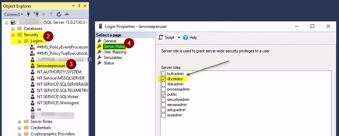The width and height of the screenshot is (339, 136).
Task: Collapse the Security folder node
Action: tap(13, 35)
